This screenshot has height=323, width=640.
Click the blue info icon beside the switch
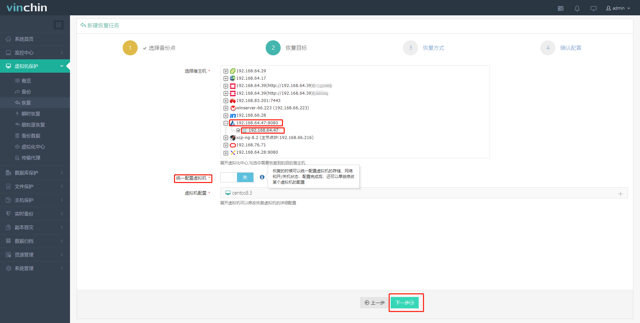click(262, 177)
